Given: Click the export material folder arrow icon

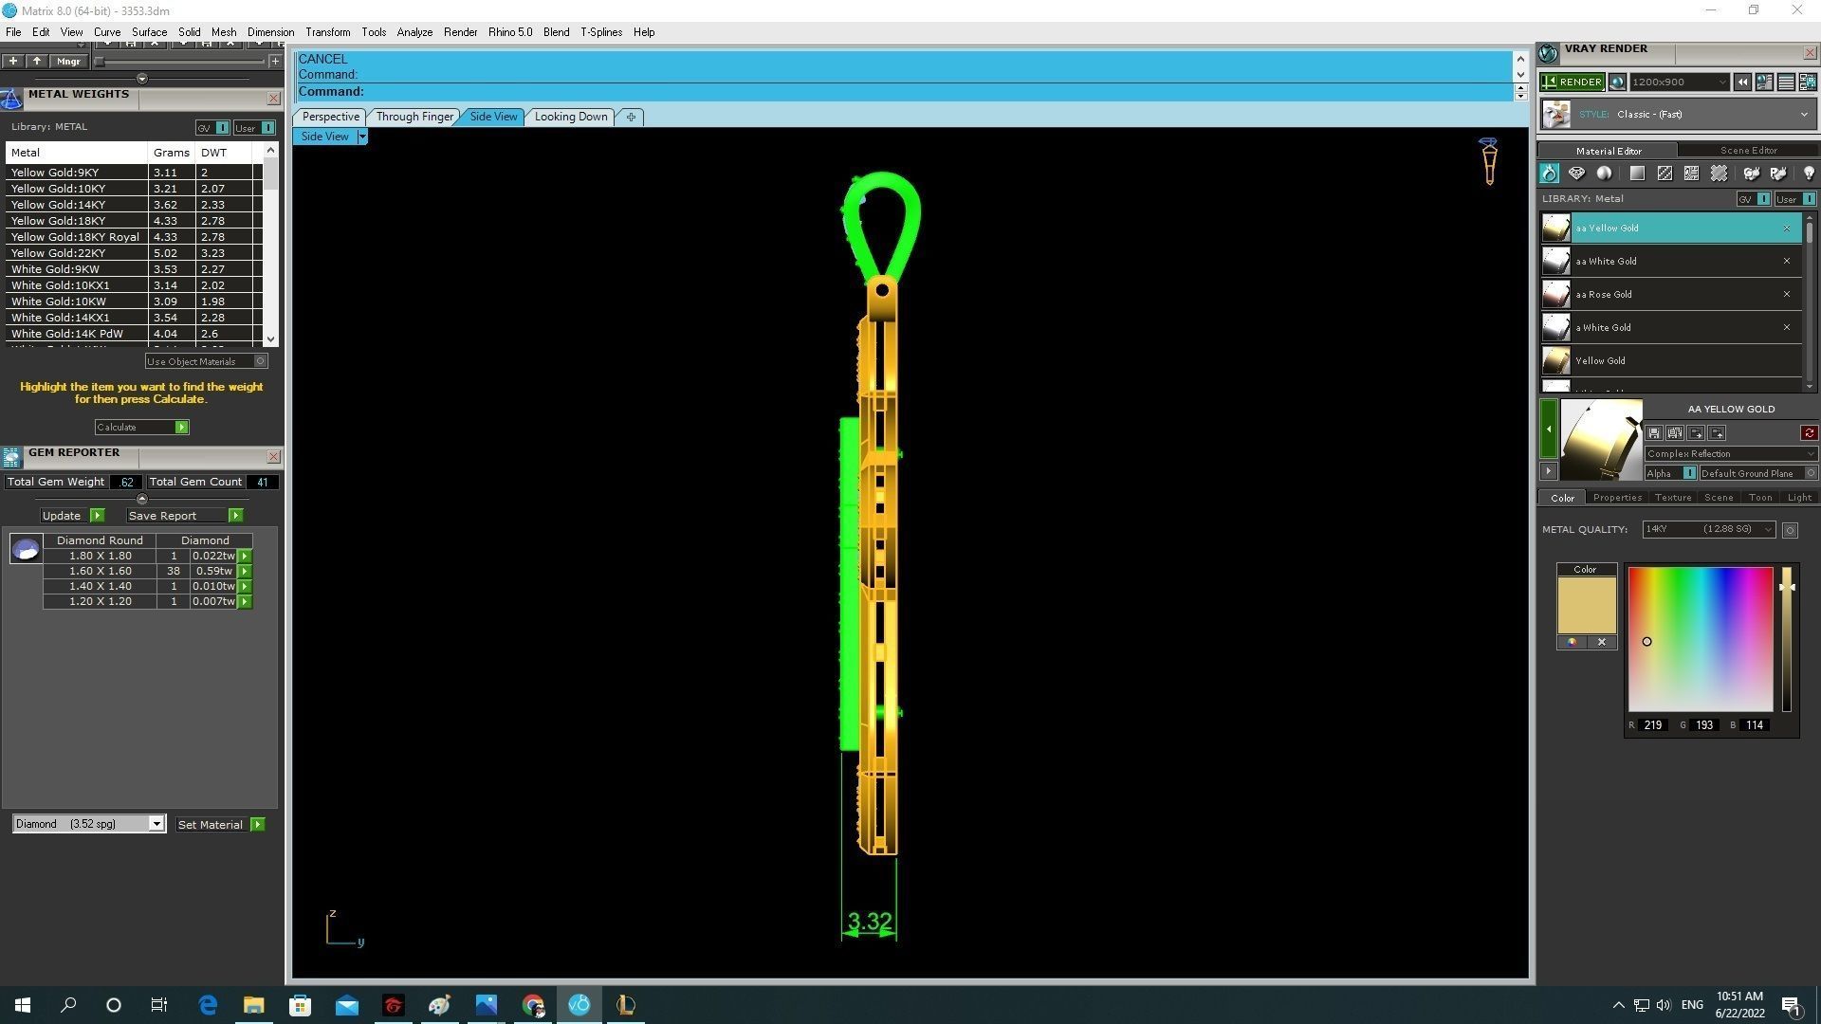Looking at the screenshot, I should (x=1696, y=433).
